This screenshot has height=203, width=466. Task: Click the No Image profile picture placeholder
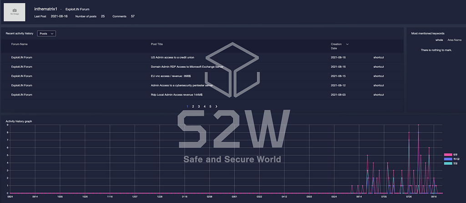(x=14, y=12)
